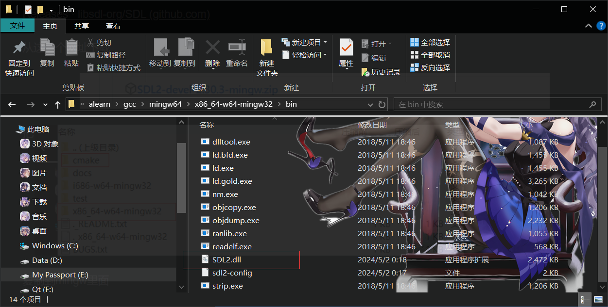Select file ld.gold.exe
Screen dimensions: 608x307
click(x=232, y=181)
